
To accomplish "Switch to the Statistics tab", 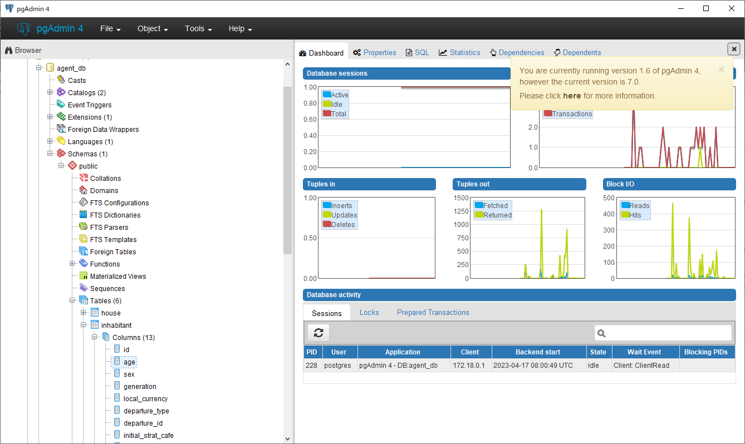I will pyautogui.click(x=459, y=53).
